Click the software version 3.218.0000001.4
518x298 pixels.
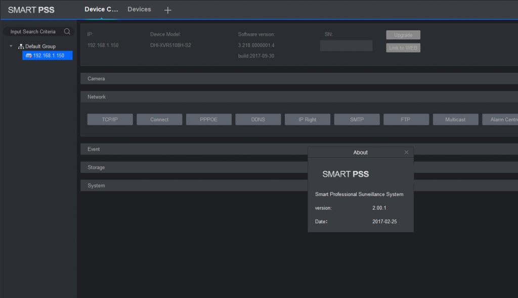[x=256, y=45]
